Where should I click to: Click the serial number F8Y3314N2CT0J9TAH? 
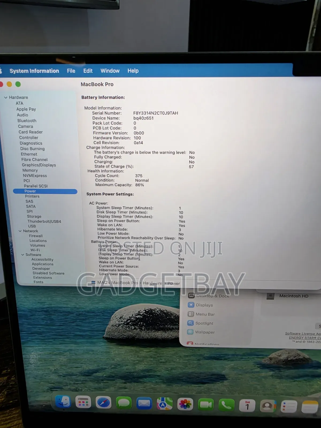(x=156, y=113)
